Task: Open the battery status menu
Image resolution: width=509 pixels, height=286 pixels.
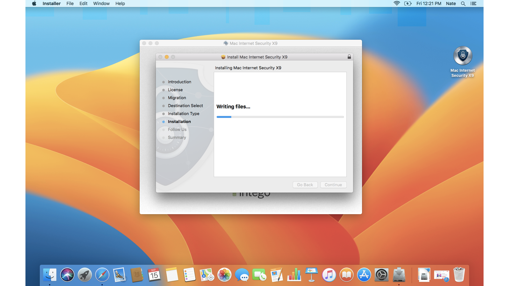Action: (x=408, y=3)
